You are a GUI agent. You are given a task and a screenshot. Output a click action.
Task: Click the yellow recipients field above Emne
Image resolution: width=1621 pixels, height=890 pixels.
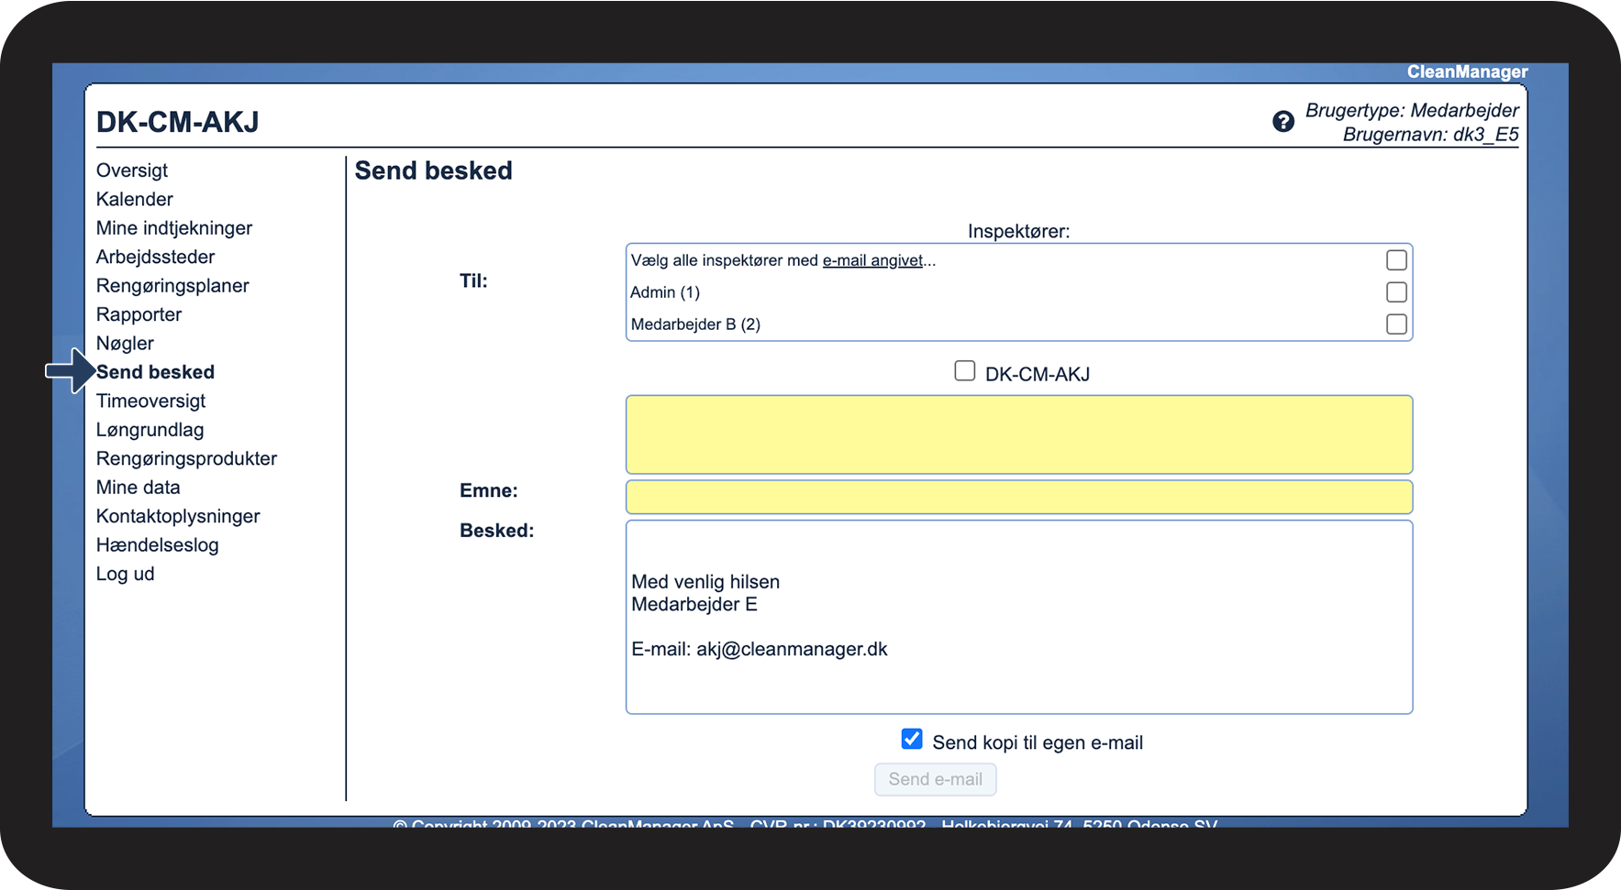(1018, 434)
